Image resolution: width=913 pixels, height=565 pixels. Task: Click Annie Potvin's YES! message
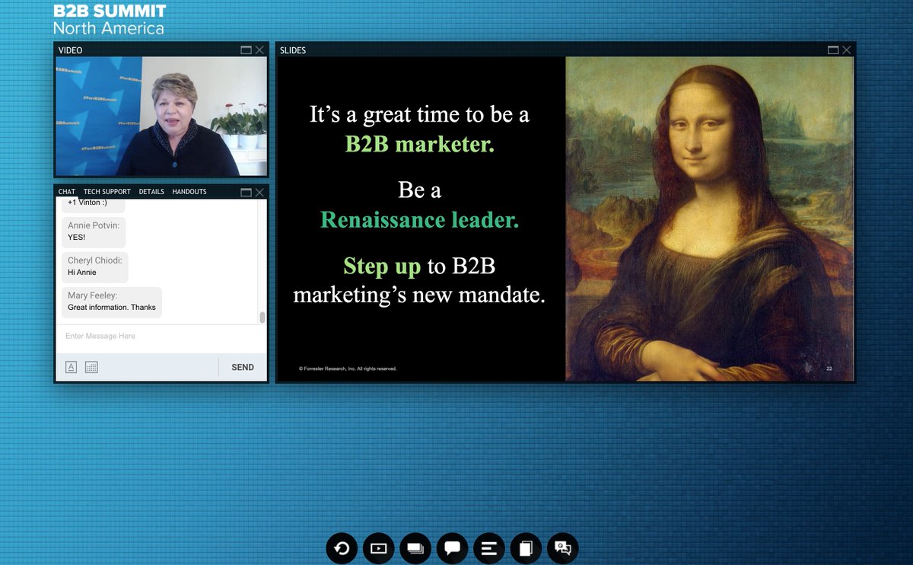tap(94, 231)
